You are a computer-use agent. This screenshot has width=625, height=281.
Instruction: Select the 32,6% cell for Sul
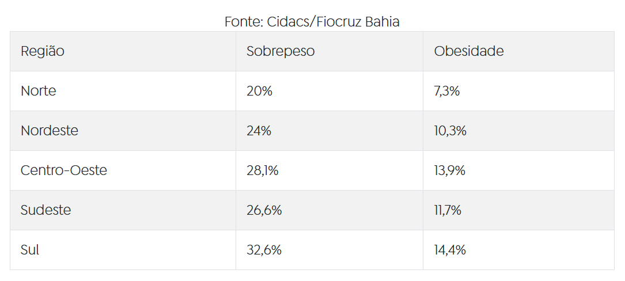264,250
